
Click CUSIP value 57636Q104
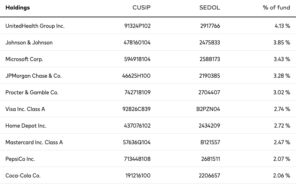[x=137, y=142]
